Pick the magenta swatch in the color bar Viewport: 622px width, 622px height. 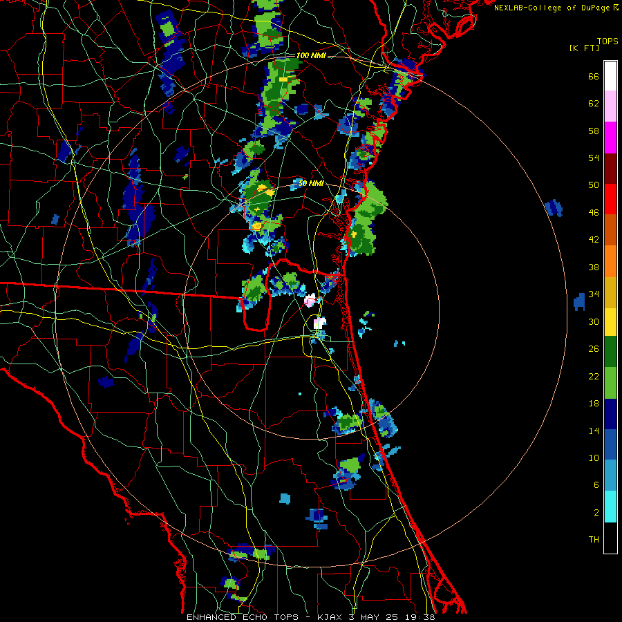610,138
